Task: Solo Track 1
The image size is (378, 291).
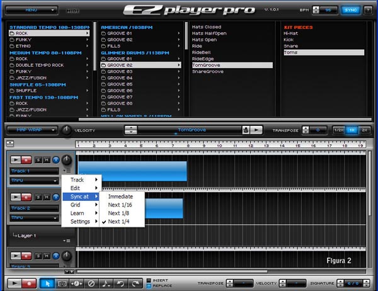Action: point(38,160)
